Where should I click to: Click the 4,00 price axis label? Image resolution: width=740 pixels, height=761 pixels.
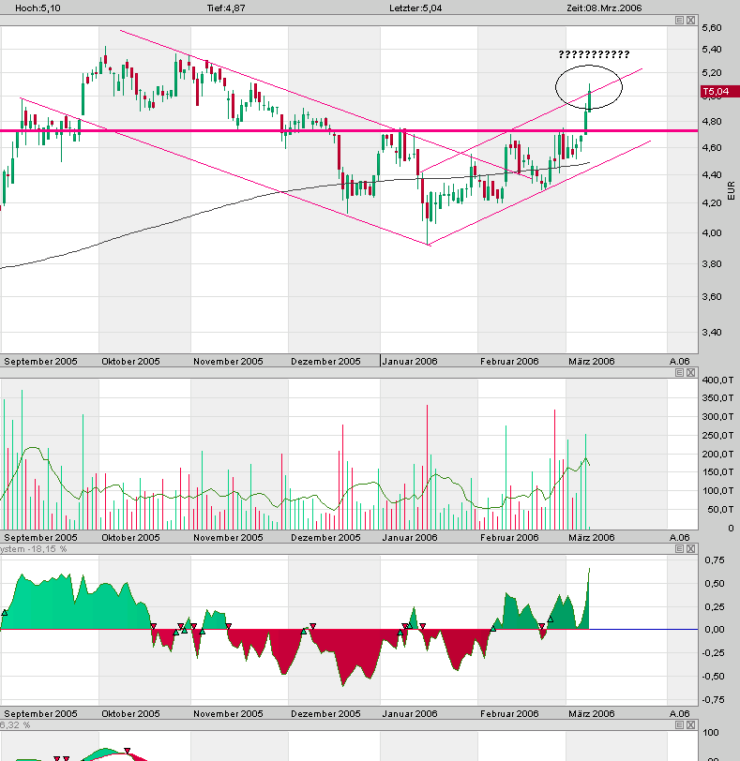711,232
